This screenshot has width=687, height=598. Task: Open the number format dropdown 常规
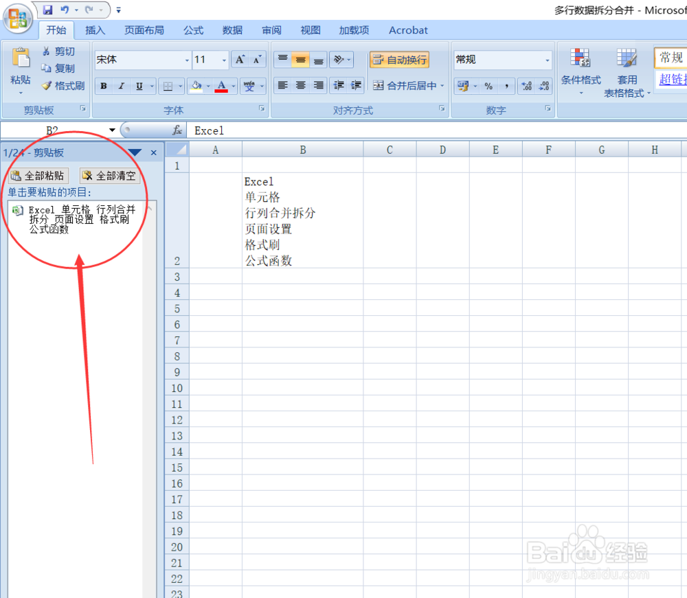548,60
